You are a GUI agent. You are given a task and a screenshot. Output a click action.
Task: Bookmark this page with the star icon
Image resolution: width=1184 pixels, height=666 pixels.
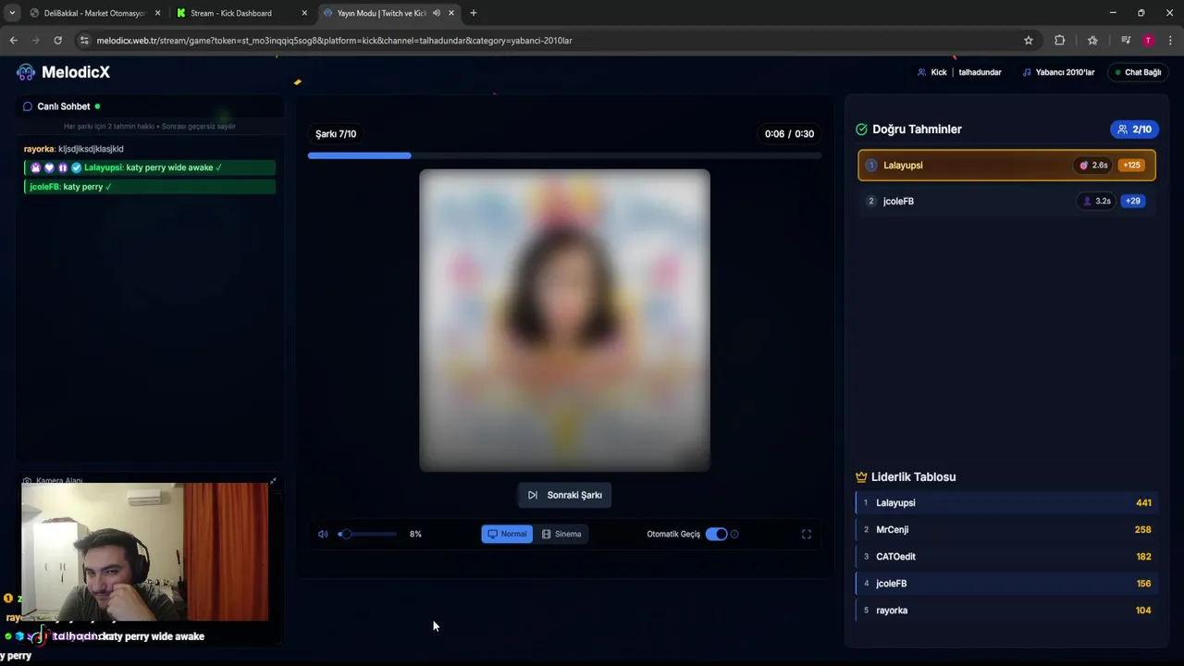1028,41
